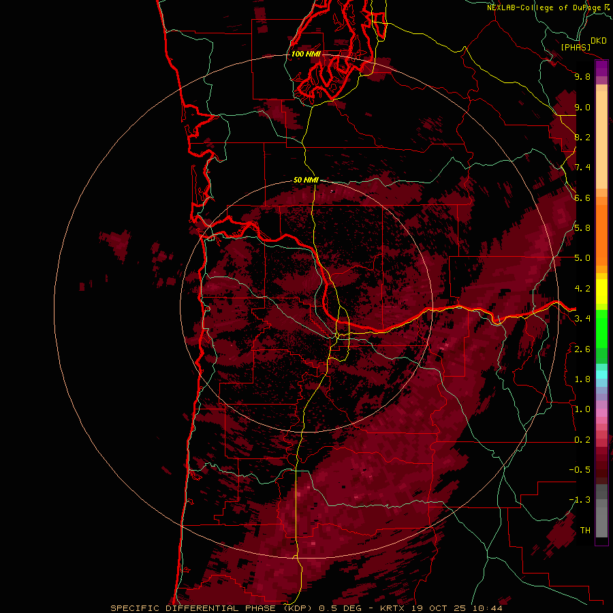The image size is (613, 613).
Task: Click the 0.2 legend value
Action: tap(582, 440)
